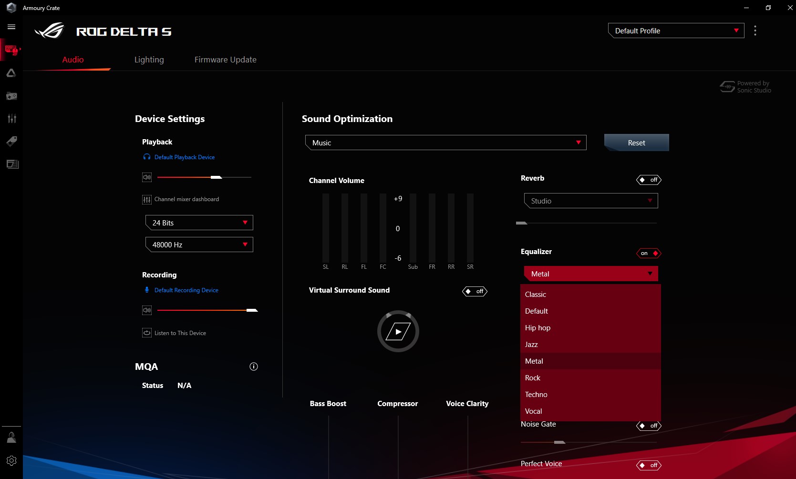Open the 24 Bits bit depth dropdown

pyautogui.click(x=199, y=223)
